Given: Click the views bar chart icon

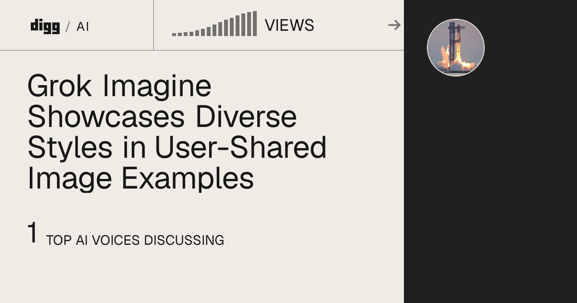Looking at the screenshot, I should click(x=214, y=24).
